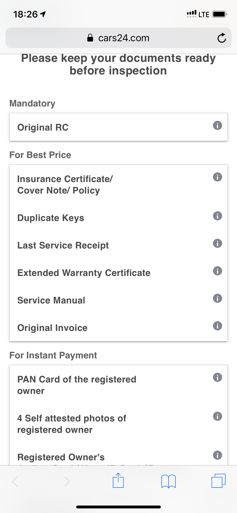This screenshot has width=237, height=513.
Task: Tap the cars24.com address bar
Action: [118, 38]
